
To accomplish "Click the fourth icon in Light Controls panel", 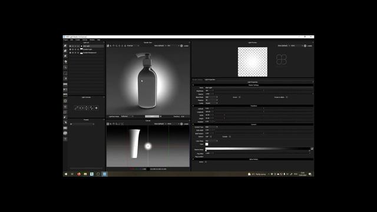I will [x=91, y=108].
